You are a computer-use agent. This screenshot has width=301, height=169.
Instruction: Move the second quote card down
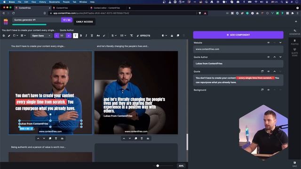[130, 138]
